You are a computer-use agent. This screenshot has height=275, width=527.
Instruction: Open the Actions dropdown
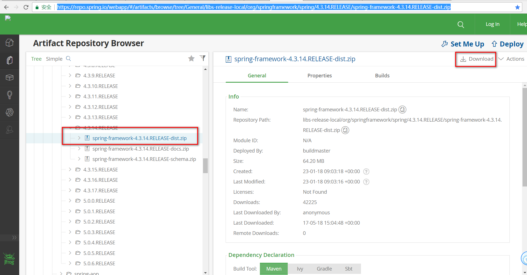tap(511, 59)
